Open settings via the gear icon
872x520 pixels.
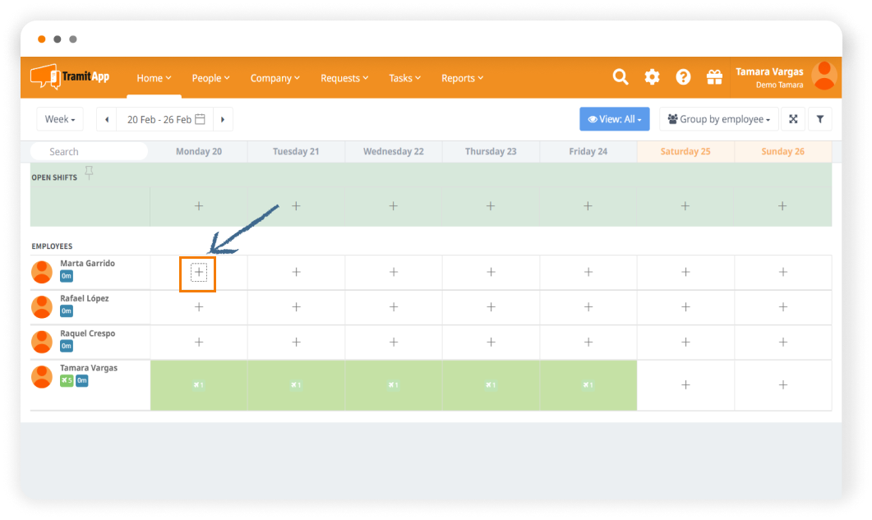click(652, 77)
